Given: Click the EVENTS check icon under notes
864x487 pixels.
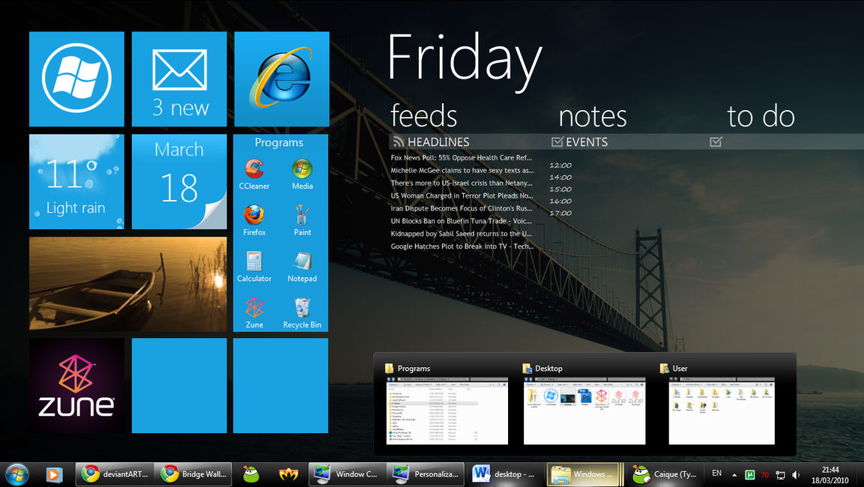Looking at the screenshot, I should [557, 142].
